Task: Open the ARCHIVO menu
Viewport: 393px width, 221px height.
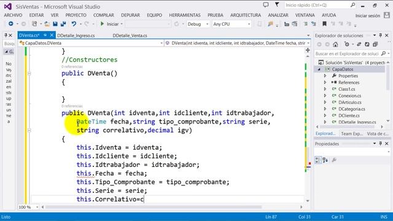Action: [x=13, y=15]
